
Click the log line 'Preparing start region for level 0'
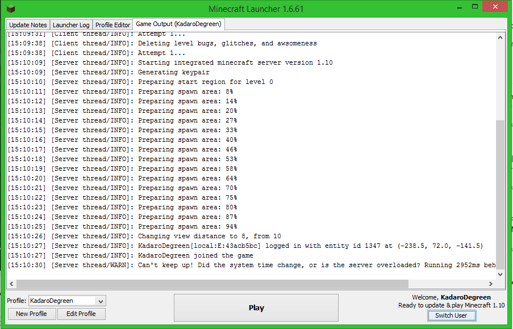[x=140, y=82]
